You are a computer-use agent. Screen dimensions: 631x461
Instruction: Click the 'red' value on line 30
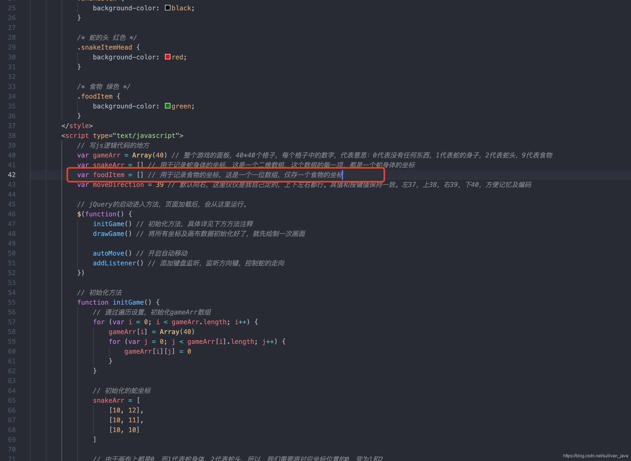pyautogui.click(x=177, y=57)
